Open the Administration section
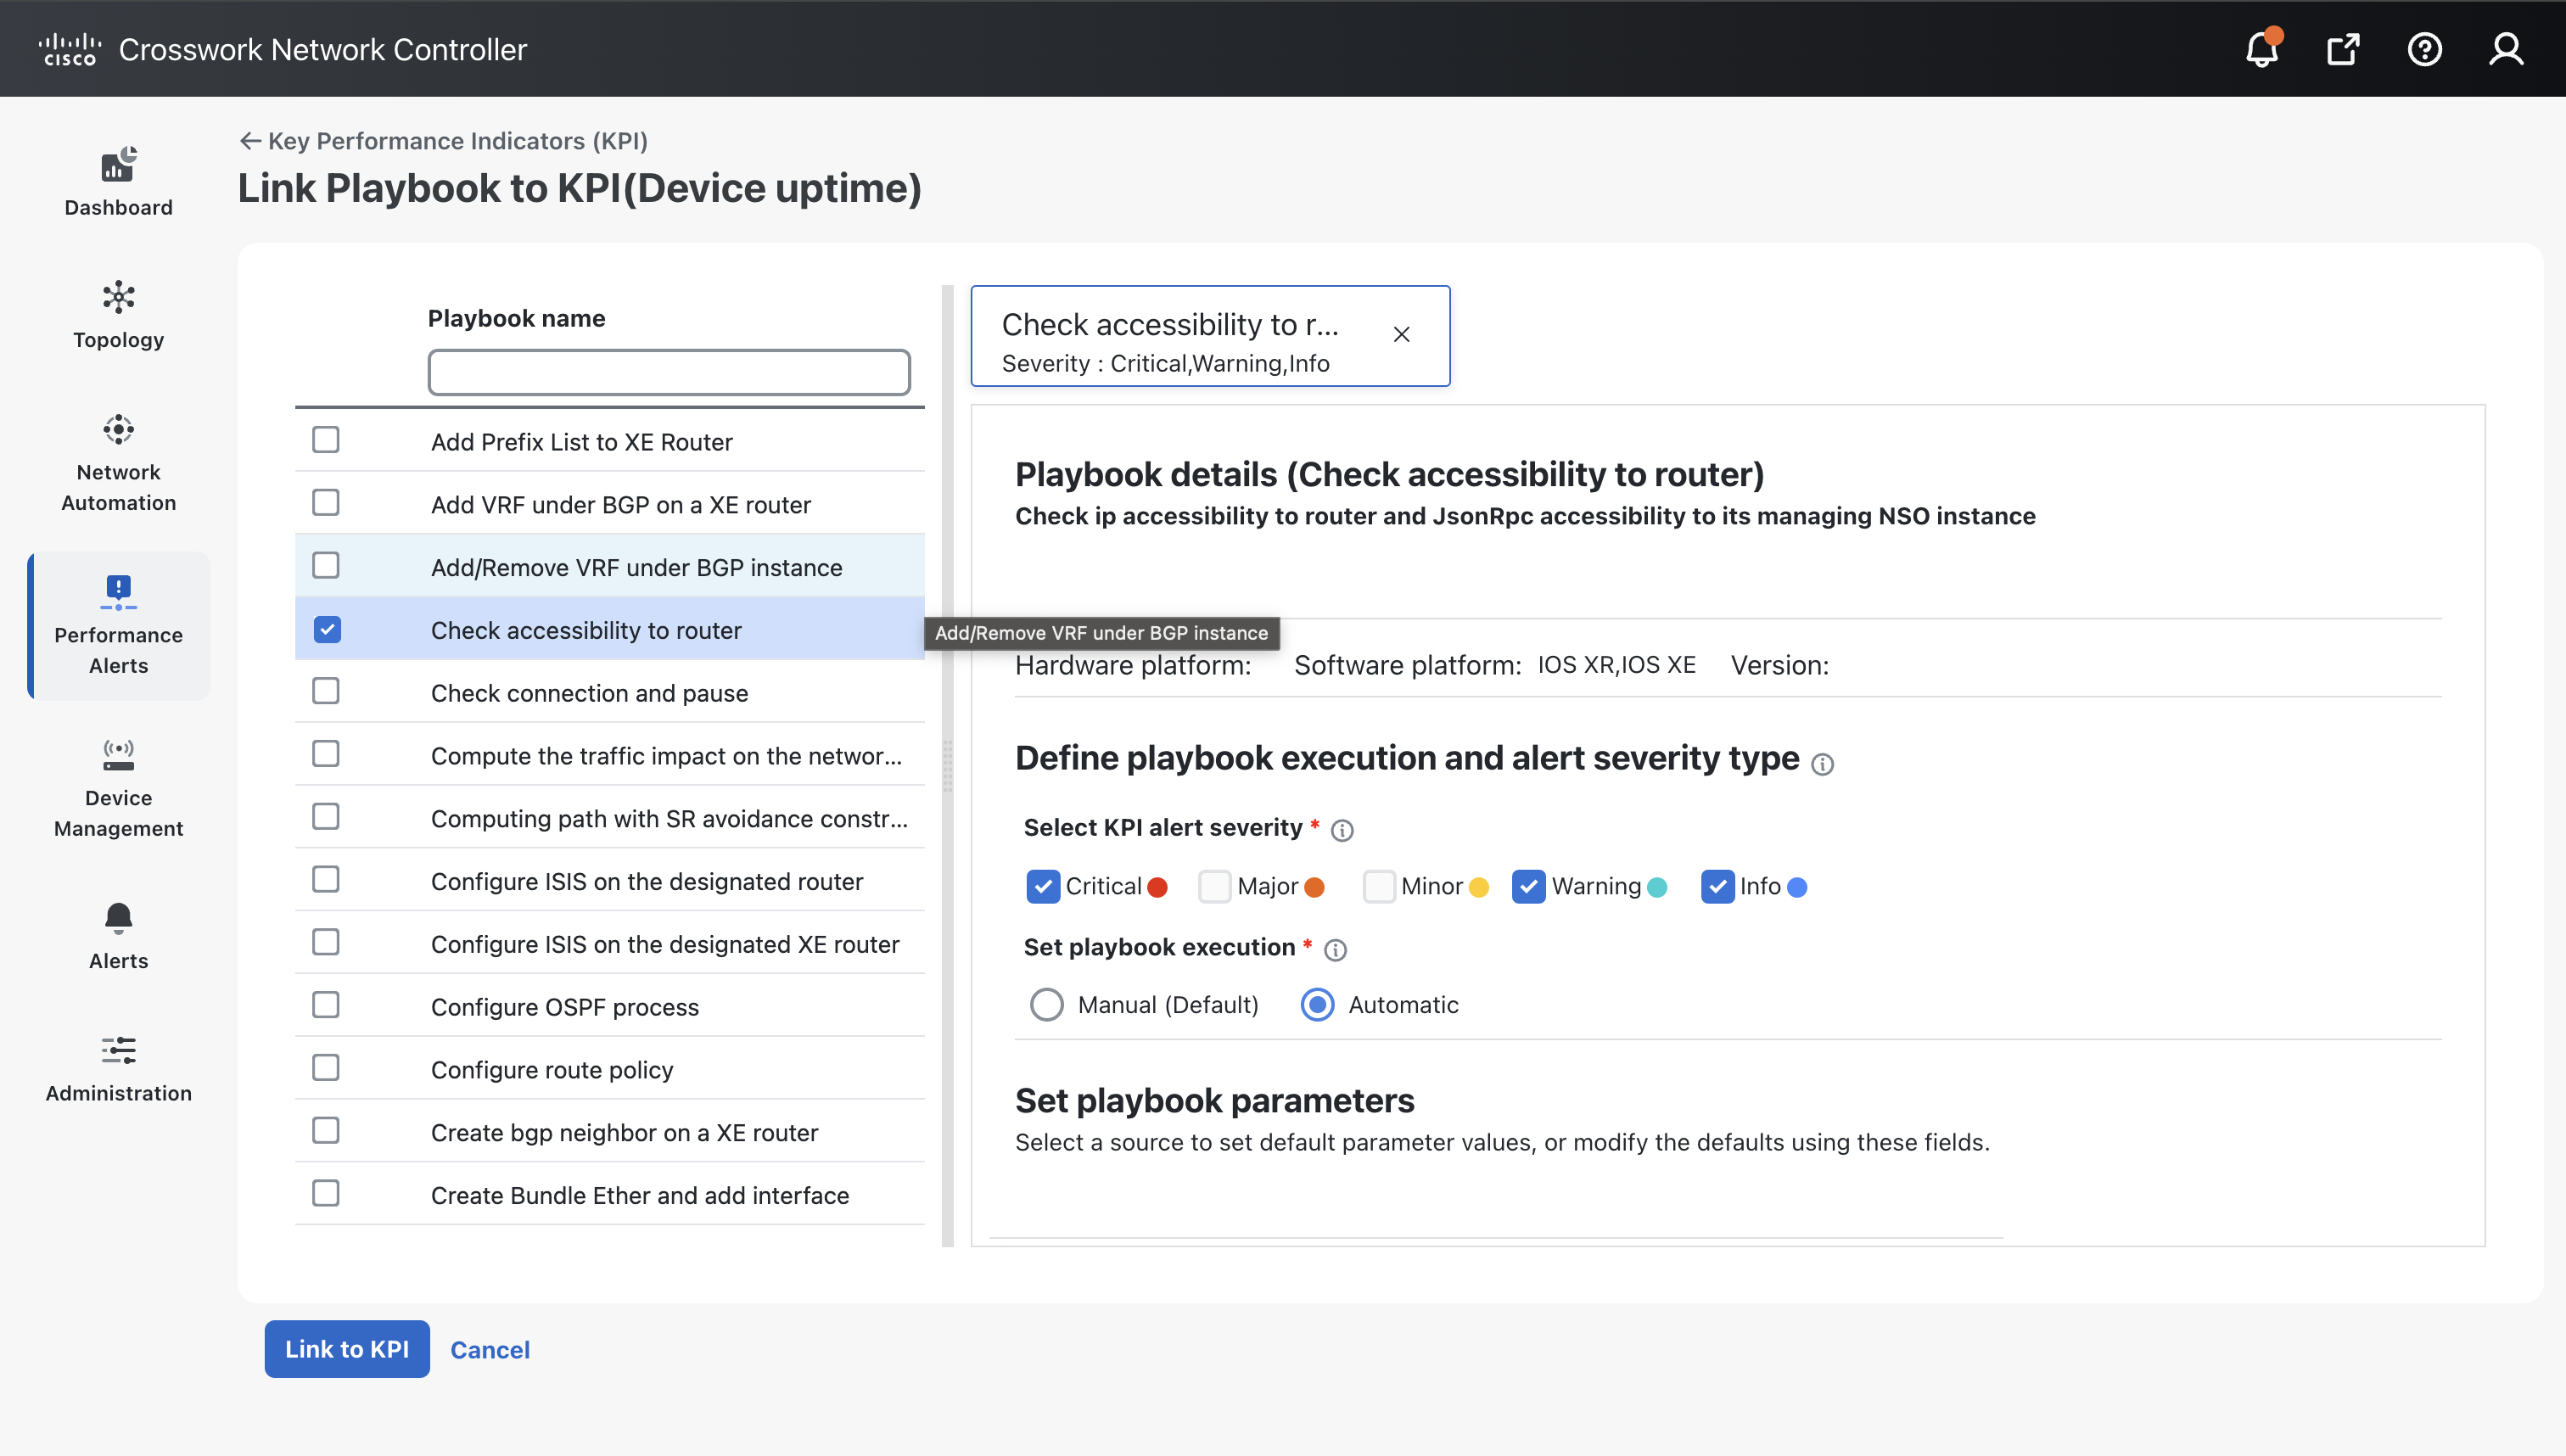Viewport: 2566px width, 1456px height. point(118,1068)
